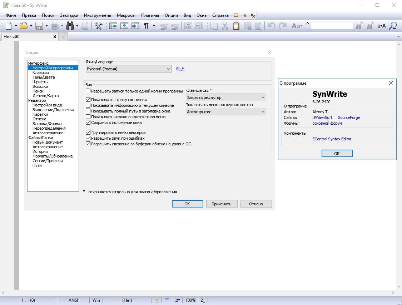The image size is (402, 305).
Task: Expand Save dropdown arrow
Action: tap(46, 26)
